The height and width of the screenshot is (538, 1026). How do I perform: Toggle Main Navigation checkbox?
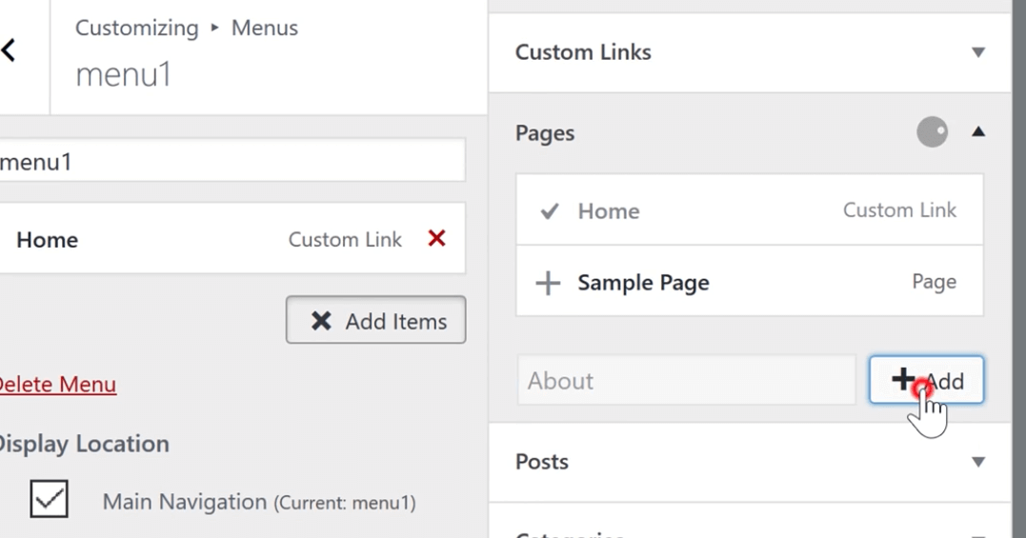[x=50, y=499]
